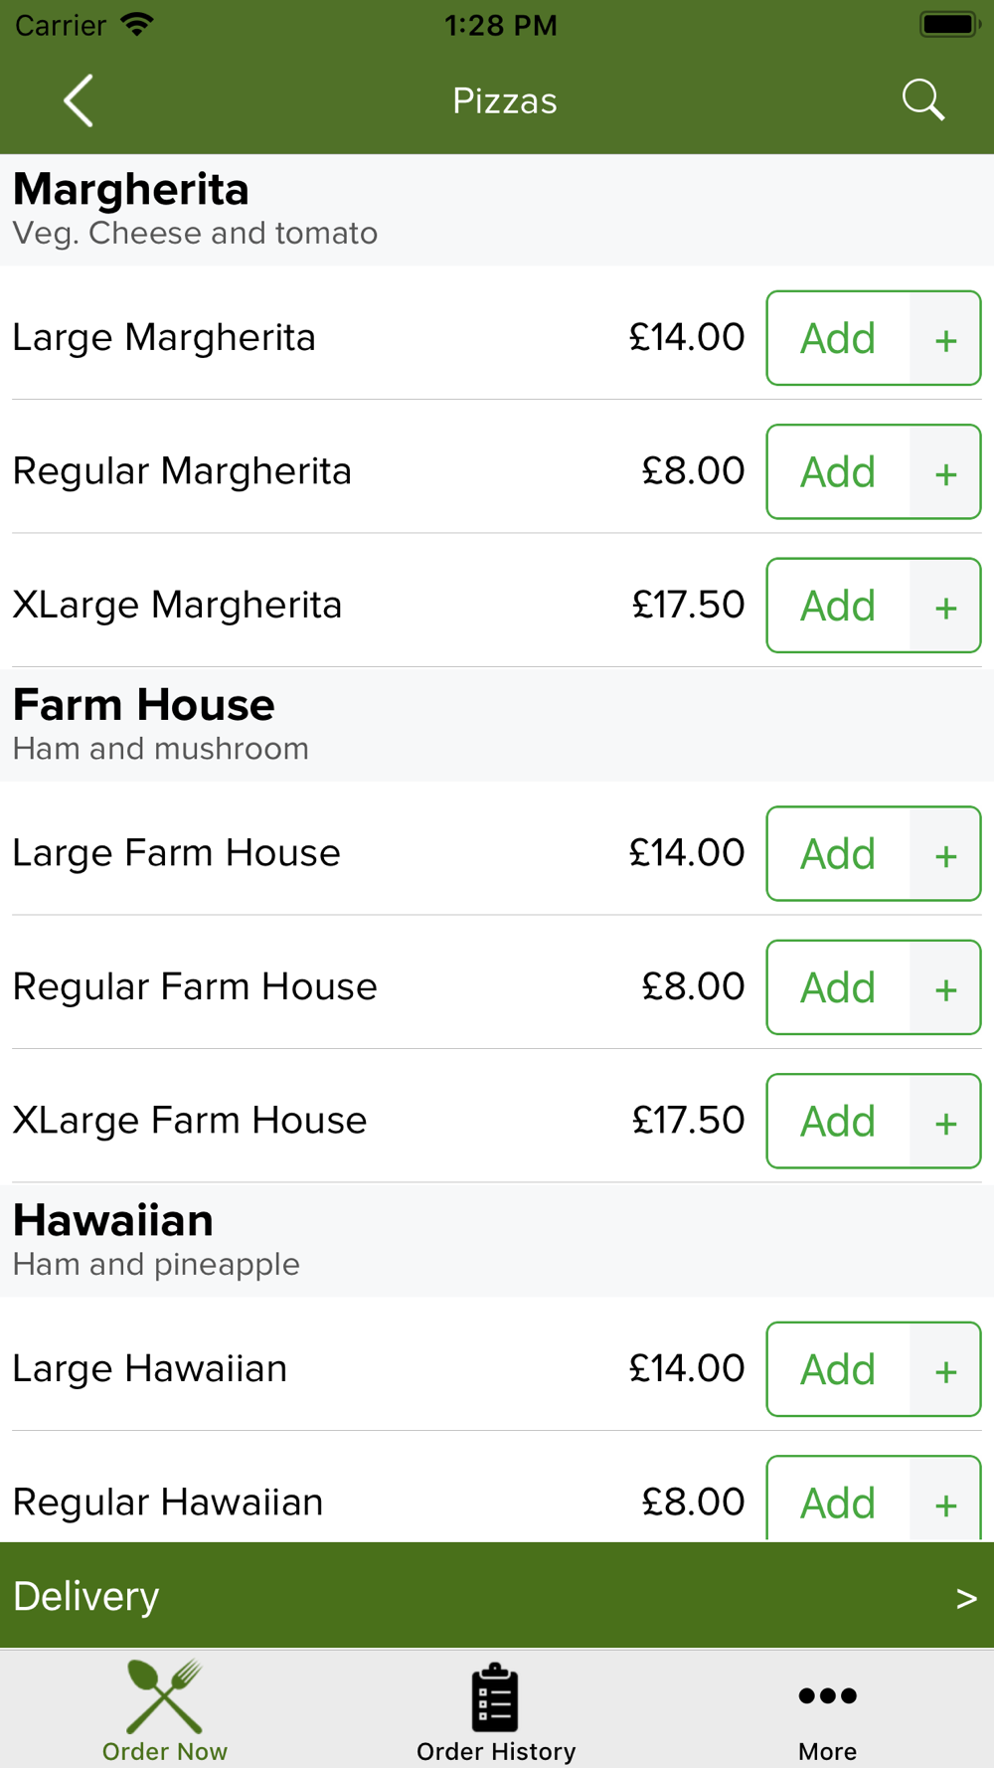Open the More three-dots tab
Viewport: 994px width, 1768px height.
(827, 1710)
